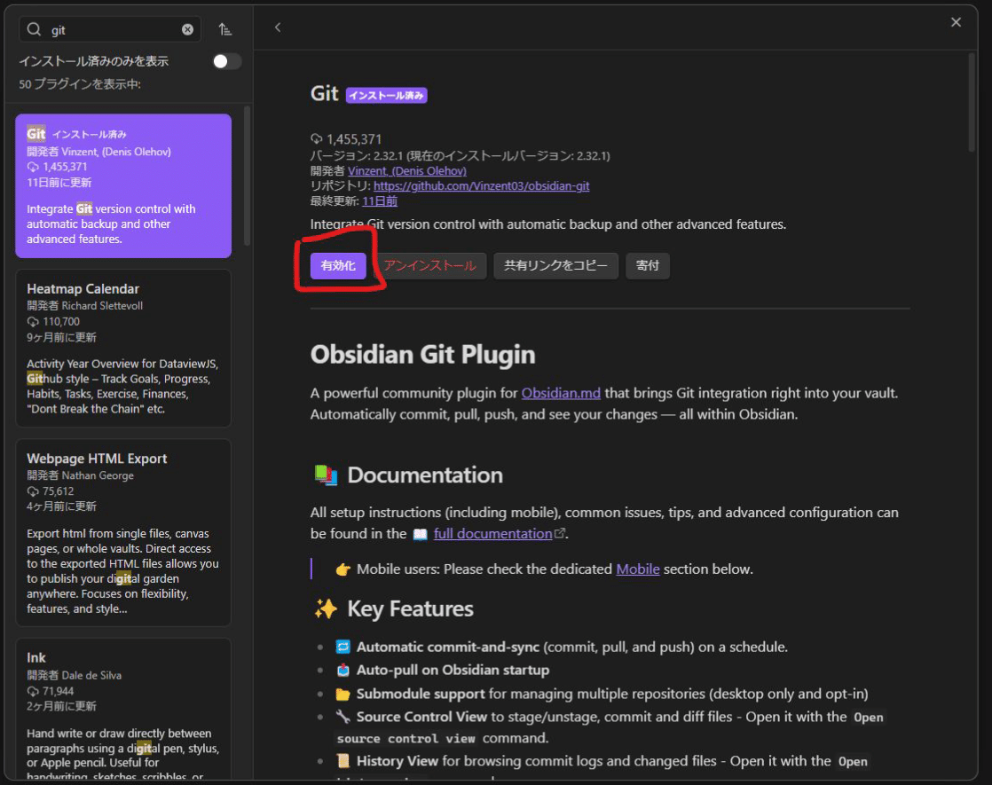Toggle show installed plugins only

pos(226,61)
